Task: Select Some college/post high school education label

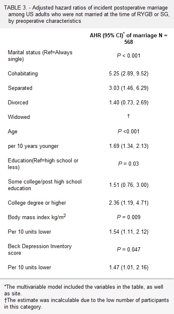Action: click(x=45, y=185)
